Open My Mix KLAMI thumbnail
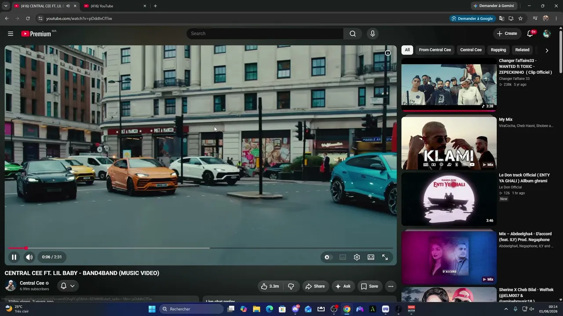The height and width of the screenshot is (316, 563). (449, 143)
